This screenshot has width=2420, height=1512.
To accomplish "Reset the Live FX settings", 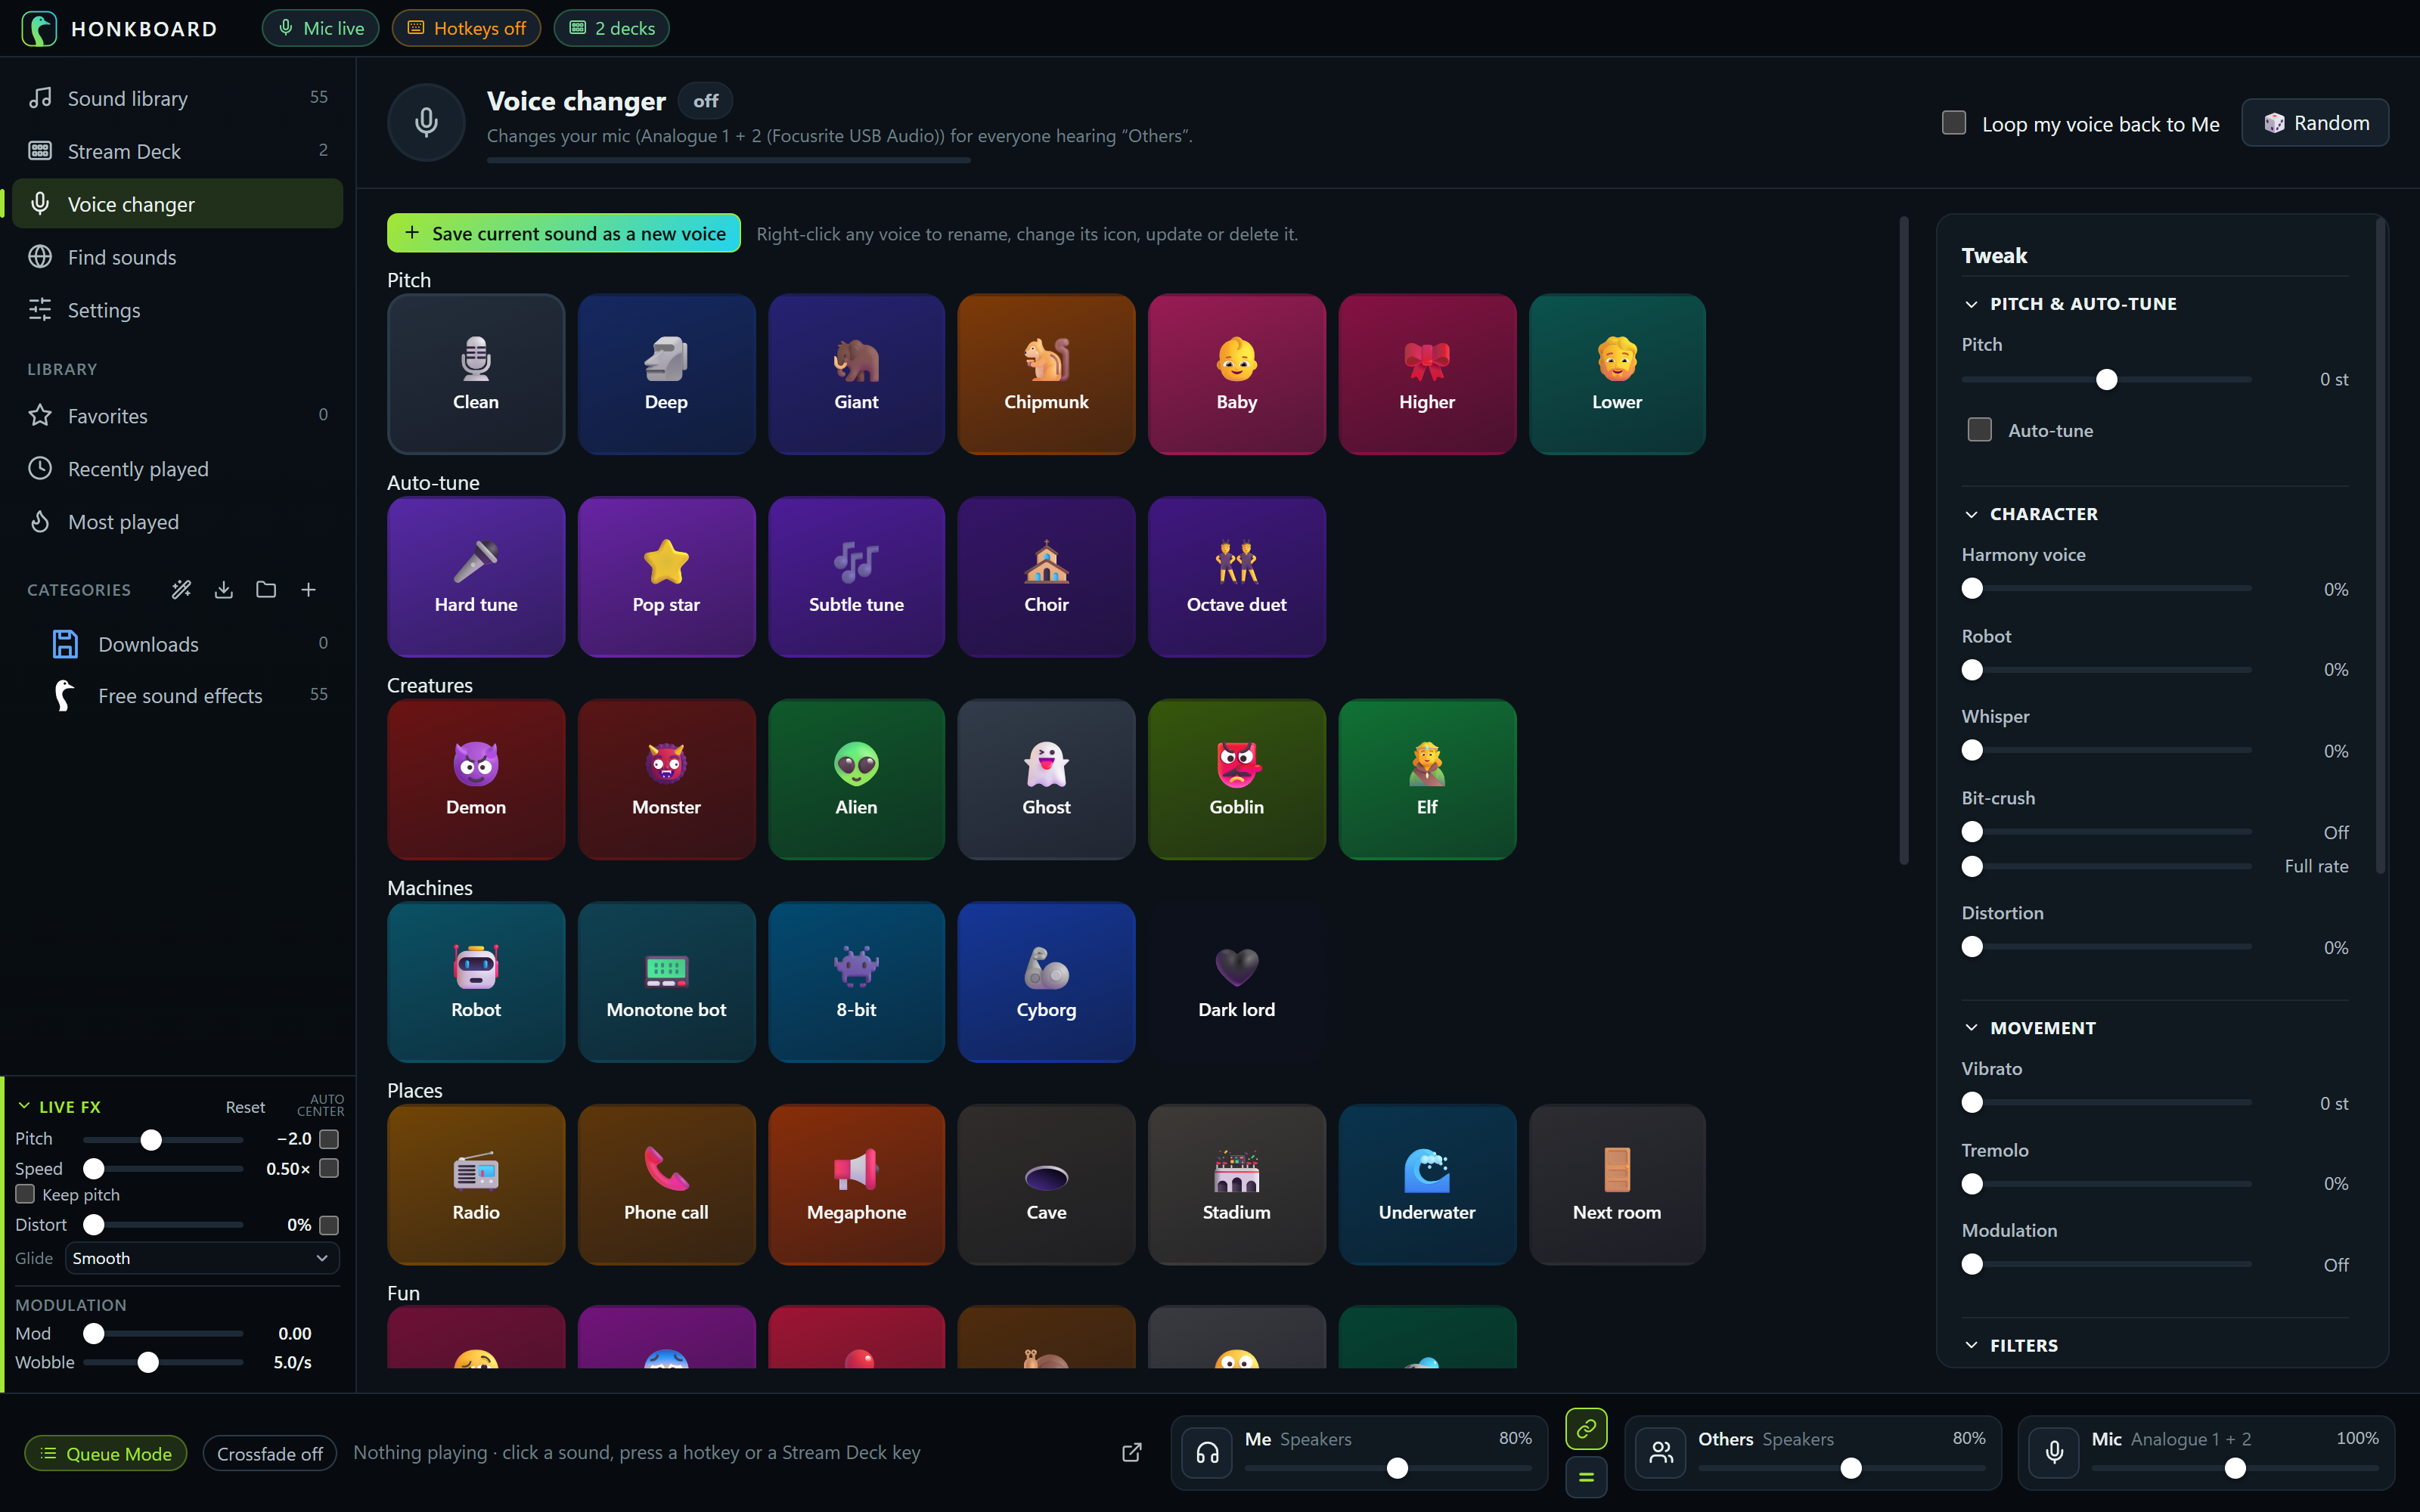I will click(x=245, y=1107).
